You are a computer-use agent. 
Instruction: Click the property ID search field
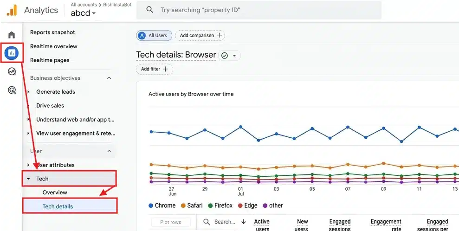point(259,10)
